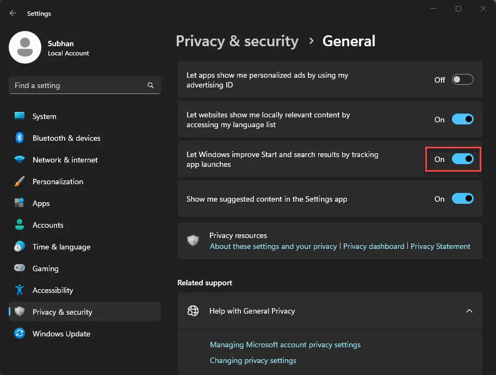The height and width of the screenshot is (375, 496).
Task: Click the System monitor icon
Action: click(20, 116)
